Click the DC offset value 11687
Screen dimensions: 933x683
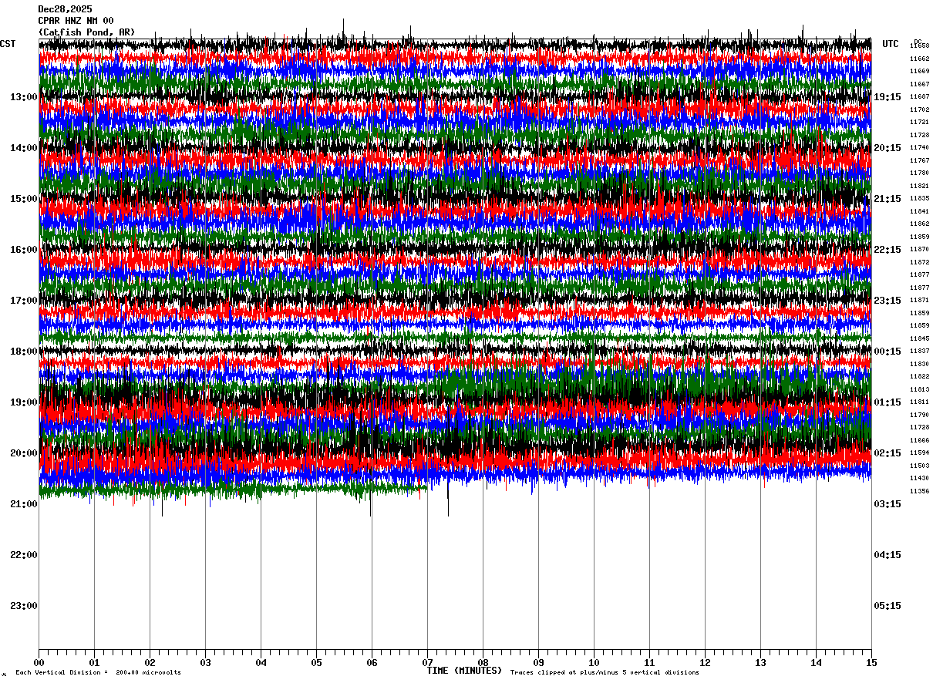920,97
